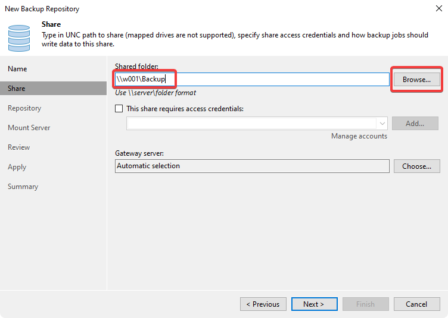448x318 pixels.
Task: Proceed by clicking Next
Action: [314, 304]
